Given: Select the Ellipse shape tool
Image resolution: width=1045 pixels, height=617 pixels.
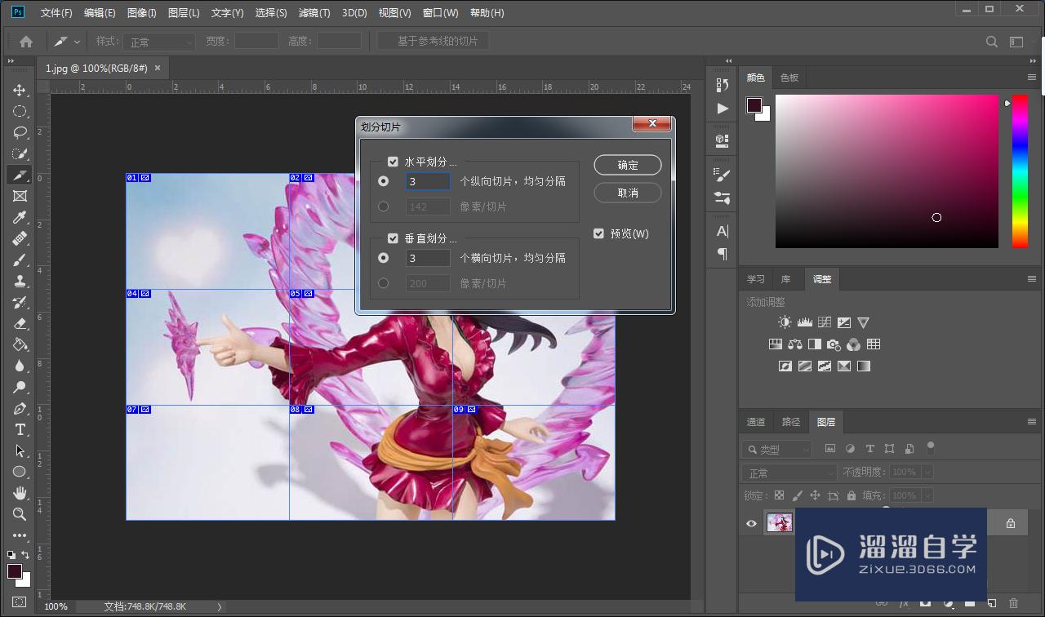Looking at the screenshot, I should (20, 472).
